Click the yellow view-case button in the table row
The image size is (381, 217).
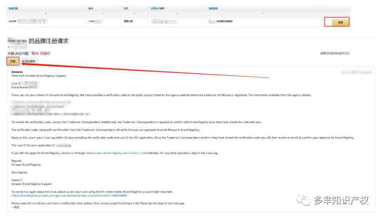(x=340, y=22)
